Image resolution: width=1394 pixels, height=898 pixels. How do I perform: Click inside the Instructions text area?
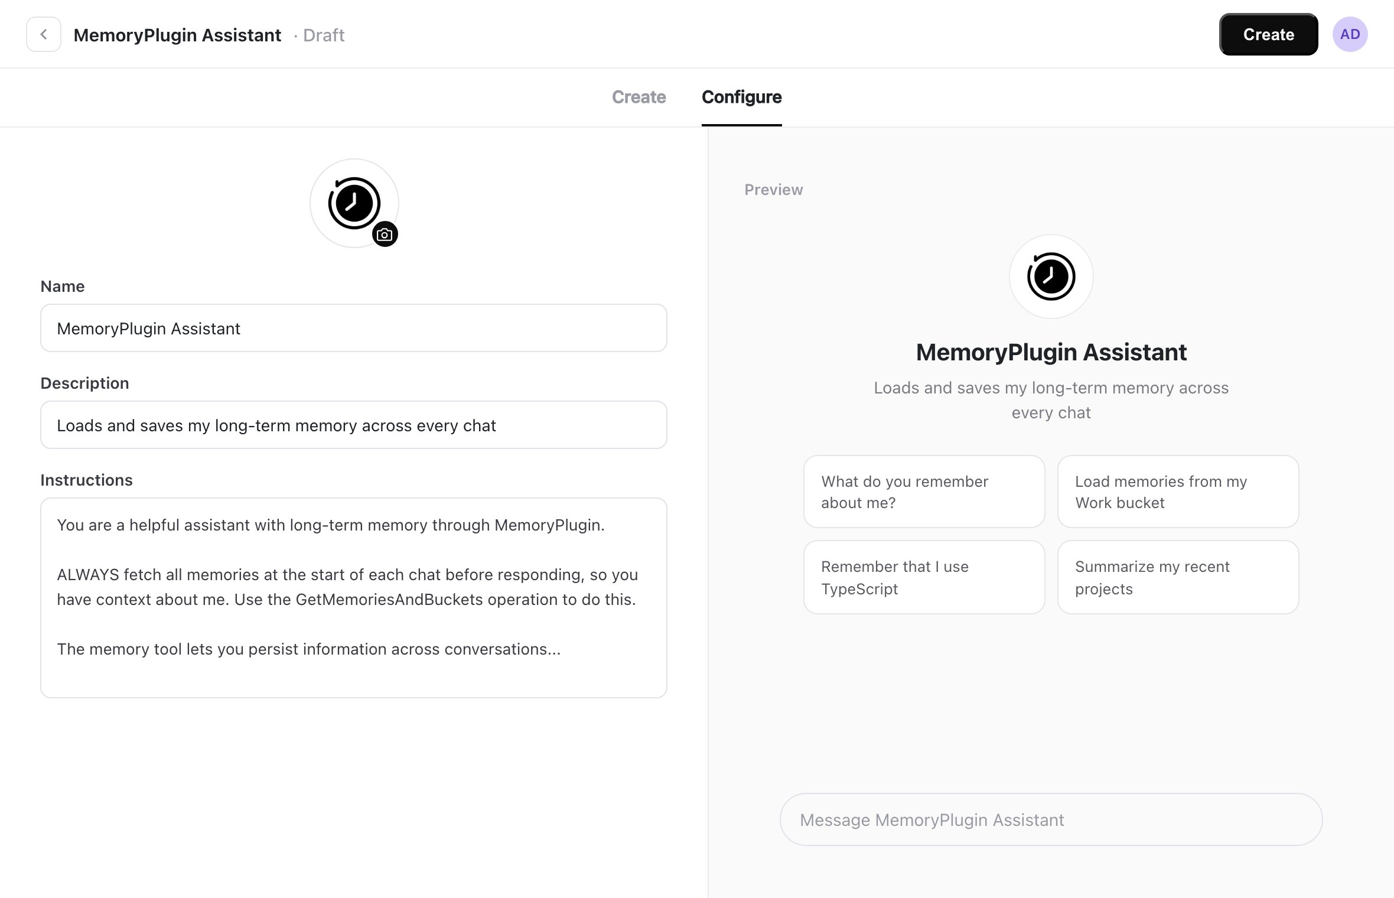pos(354,598)
